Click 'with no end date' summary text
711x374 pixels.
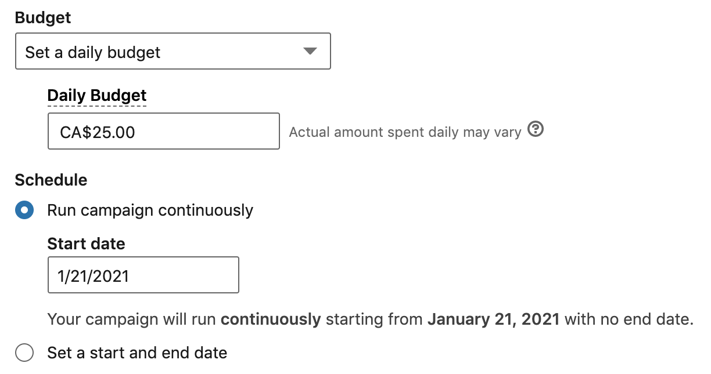(x=629, y=319)
